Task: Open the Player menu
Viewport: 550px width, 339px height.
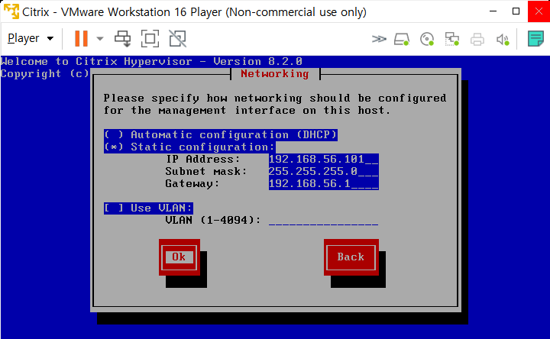Action: pyautogui.click(x=31, y=38)
